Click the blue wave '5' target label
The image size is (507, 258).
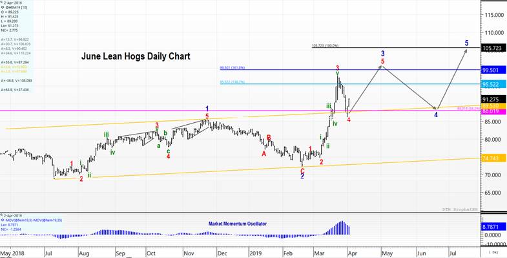[x=466, y=43]
